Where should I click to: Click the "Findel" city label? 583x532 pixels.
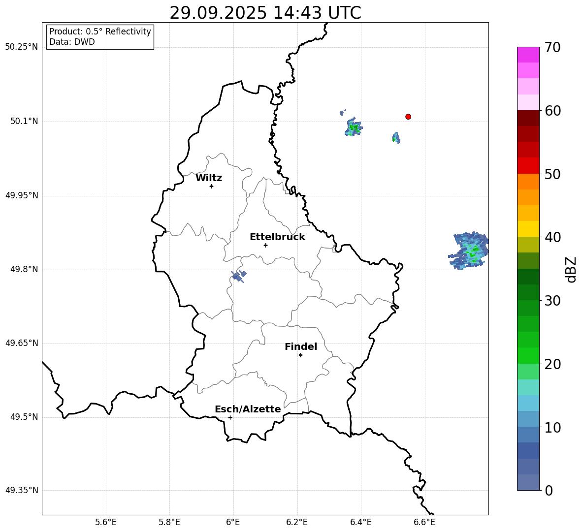[301, 347]
